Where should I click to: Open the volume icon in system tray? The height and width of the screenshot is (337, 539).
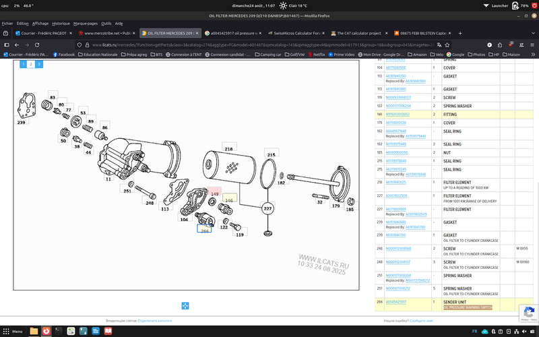(x=524, y=332)
